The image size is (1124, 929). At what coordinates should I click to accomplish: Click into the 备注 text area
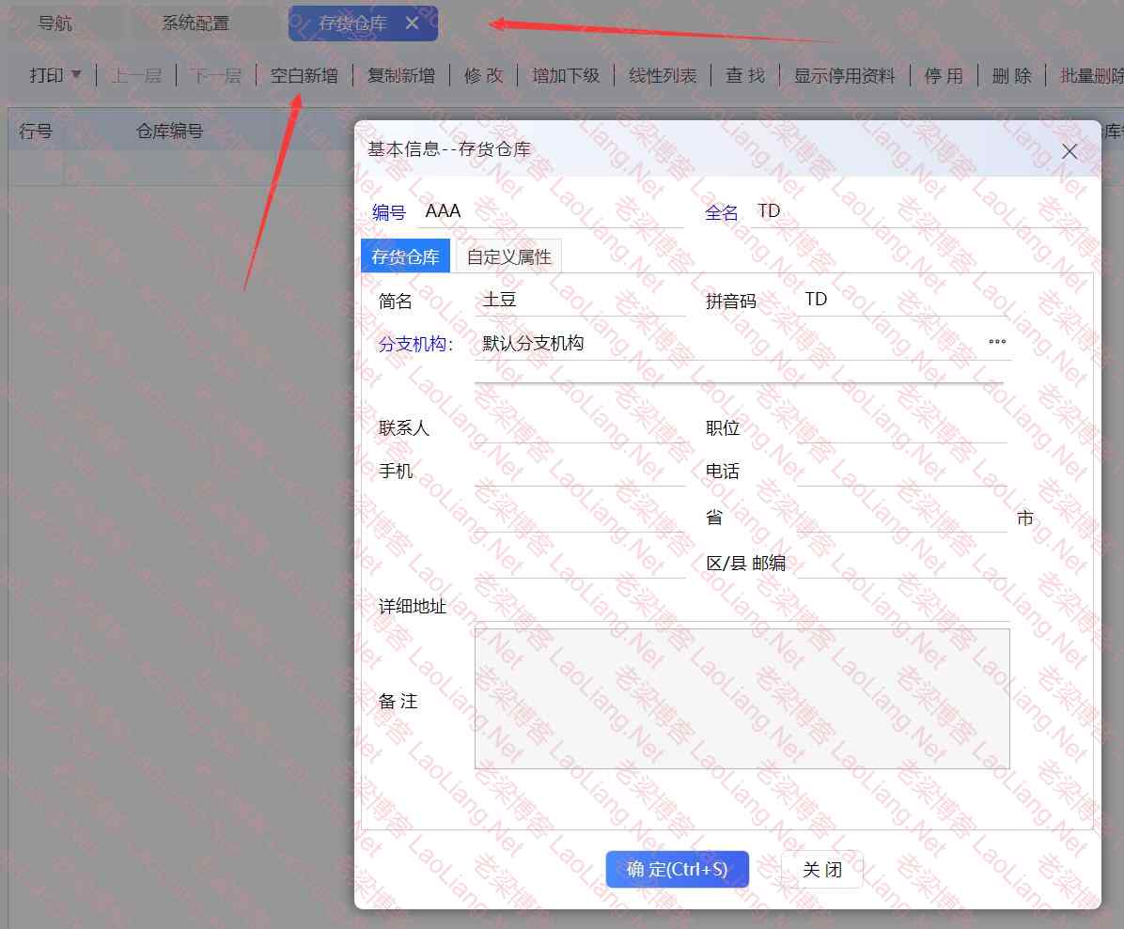(742, 698)
